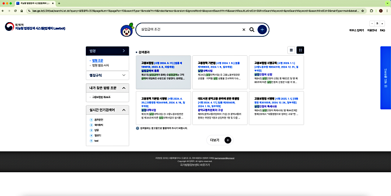Click the magnifier search icon
This screenshot has height=196, width=391.
[x=252, y=30]
